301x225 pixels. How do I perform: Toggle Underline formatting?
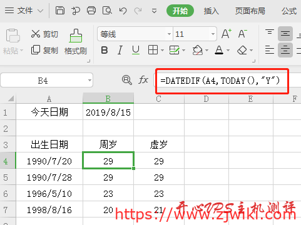[136, 50]
